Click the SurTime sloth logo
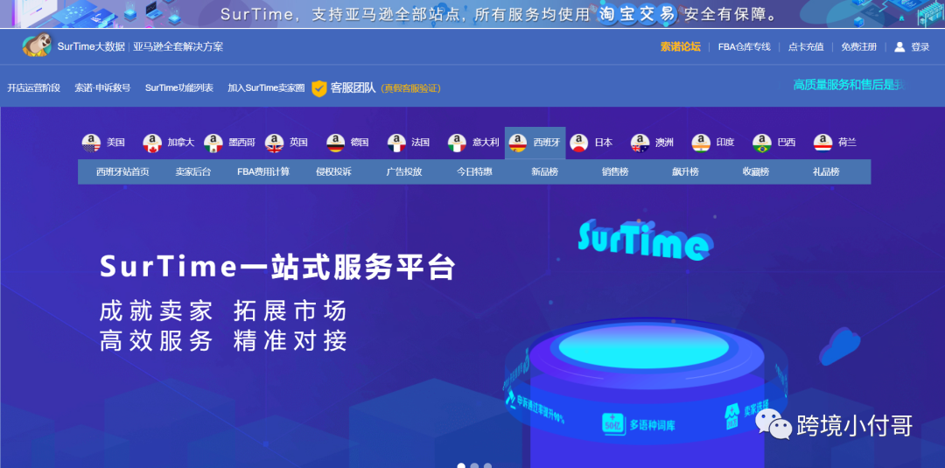 click(37, 45)
